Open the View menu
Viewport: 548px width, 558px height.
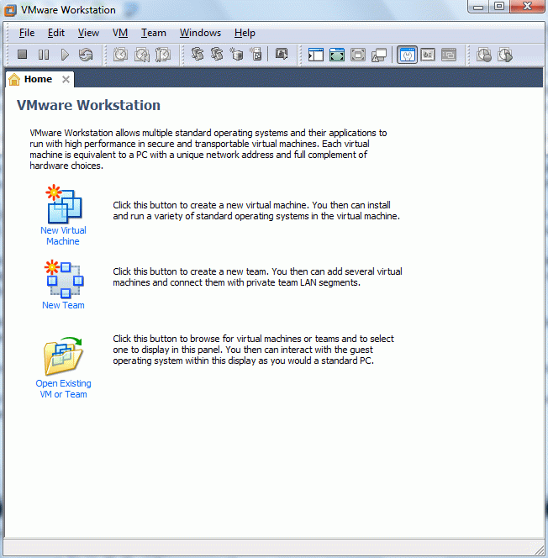pyautogui.click(x=88, y=33)
